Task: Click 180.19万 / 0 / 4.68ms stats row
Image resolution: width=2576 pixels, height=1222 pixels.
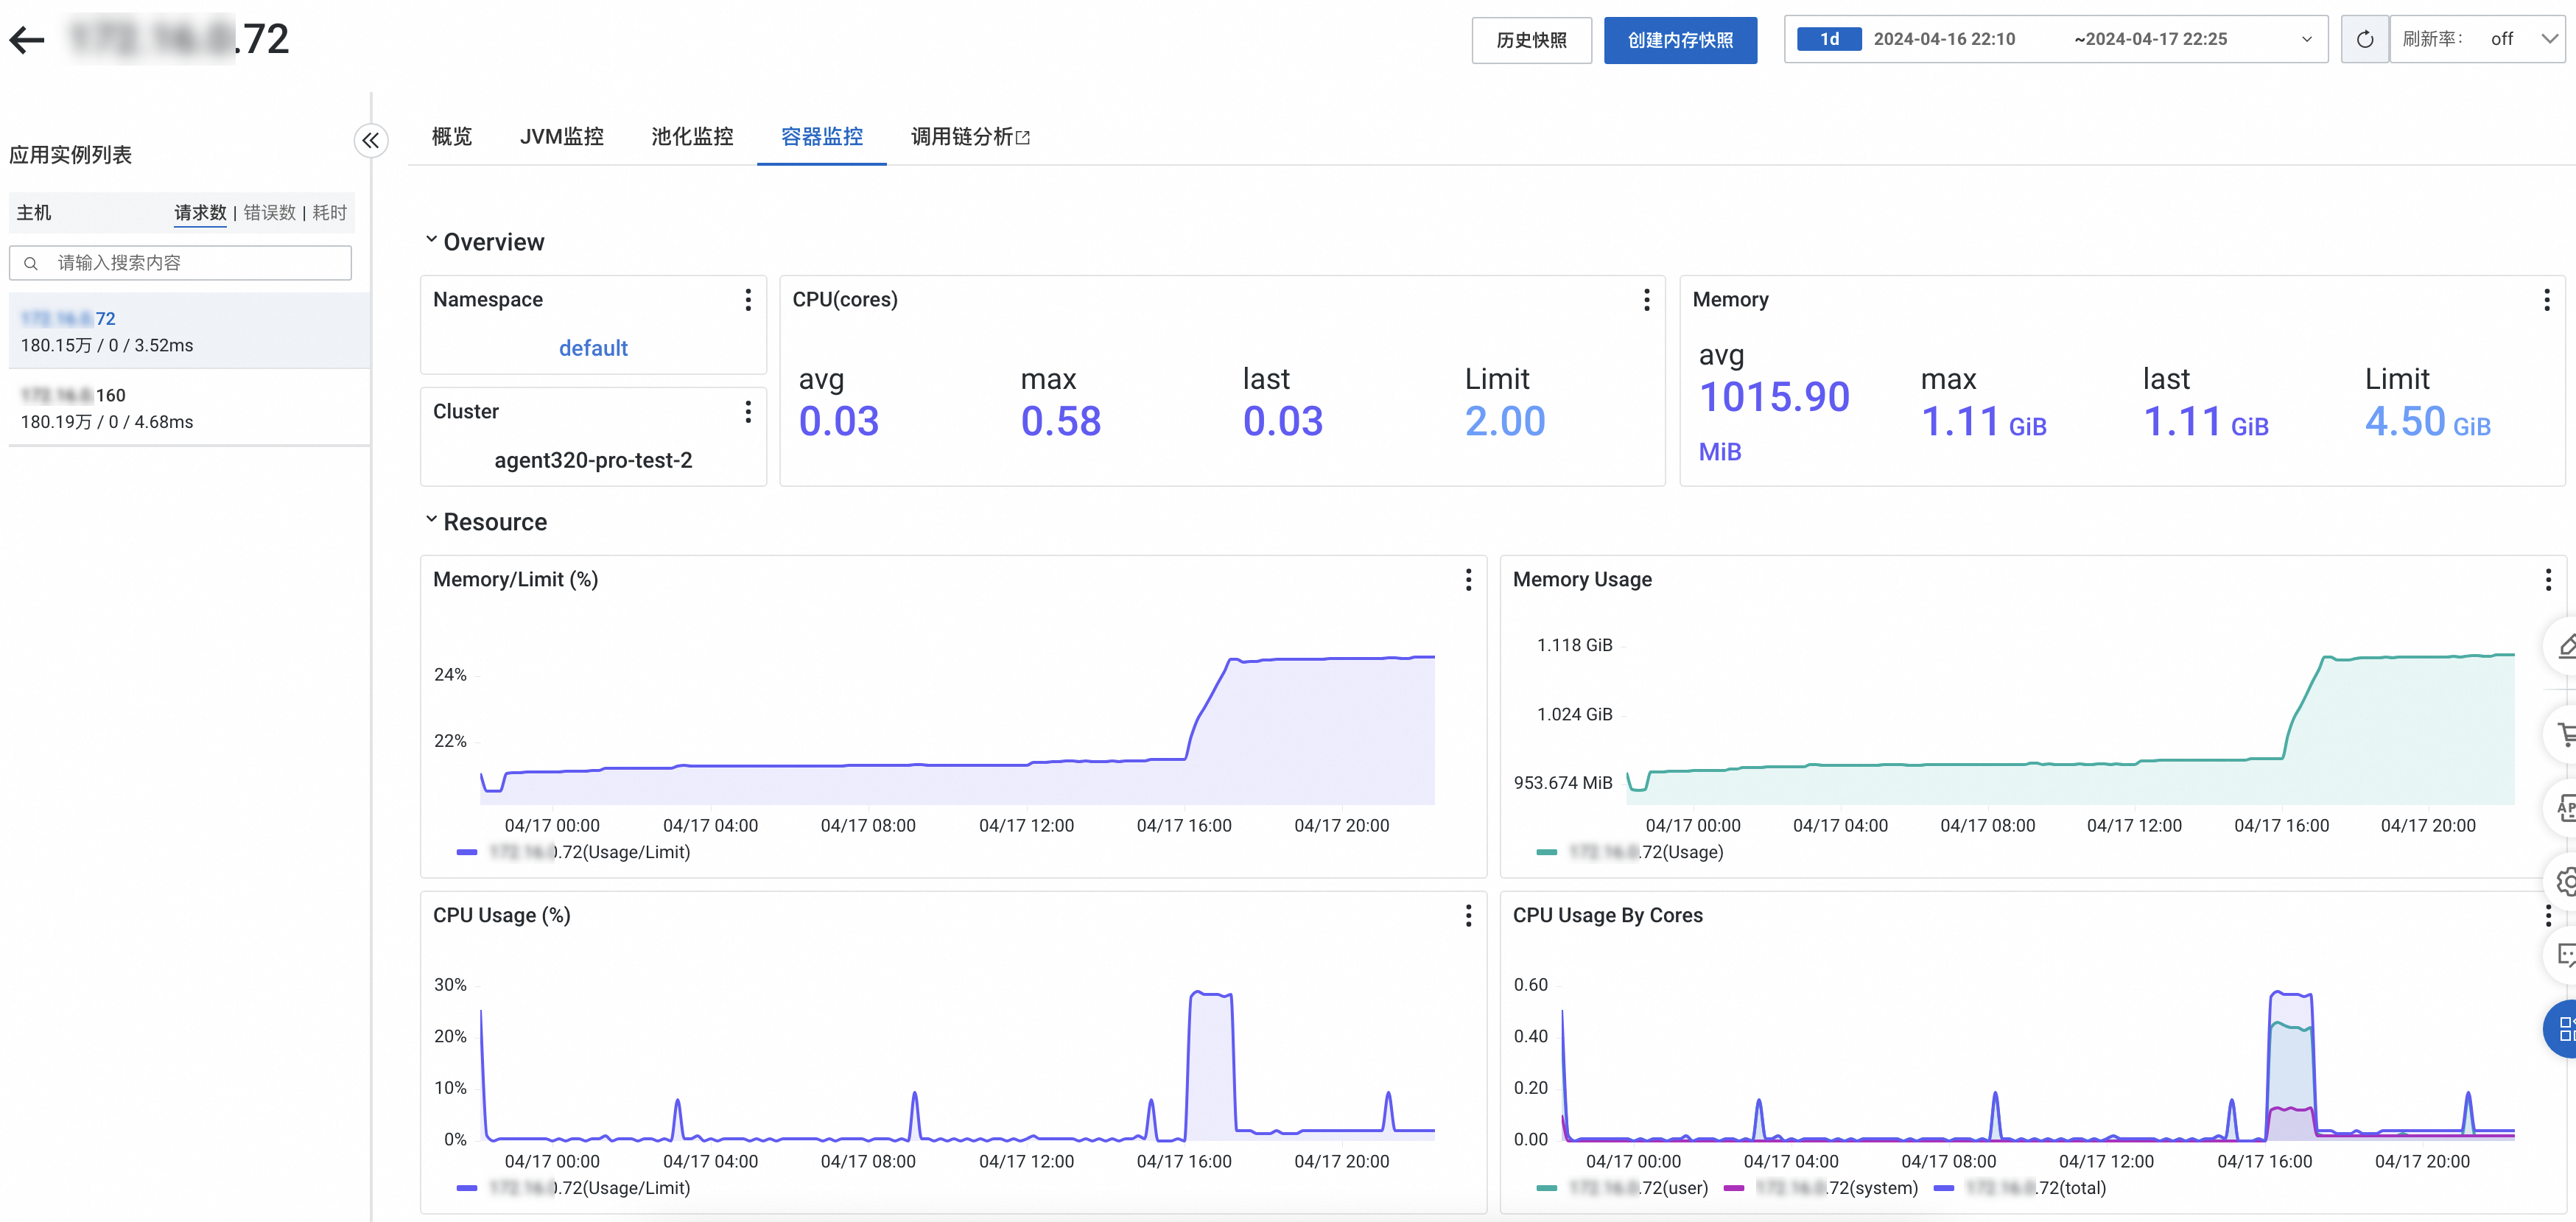Action: pyautogui.click(x=107, y=422)
